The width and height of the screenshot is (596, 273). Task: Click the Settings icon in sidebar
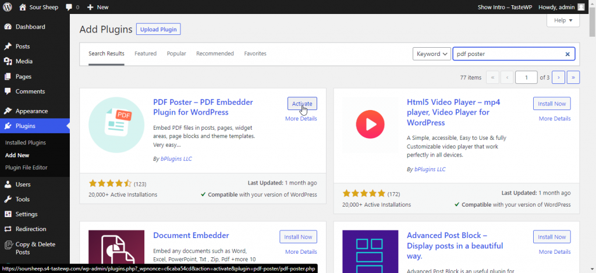coord(8,214)
